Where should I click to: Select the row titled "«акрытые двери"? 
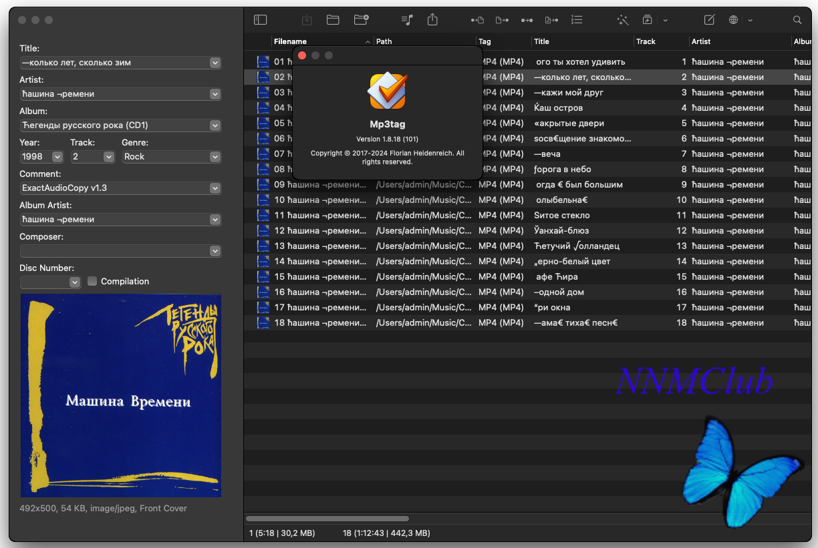coord(528,123)
